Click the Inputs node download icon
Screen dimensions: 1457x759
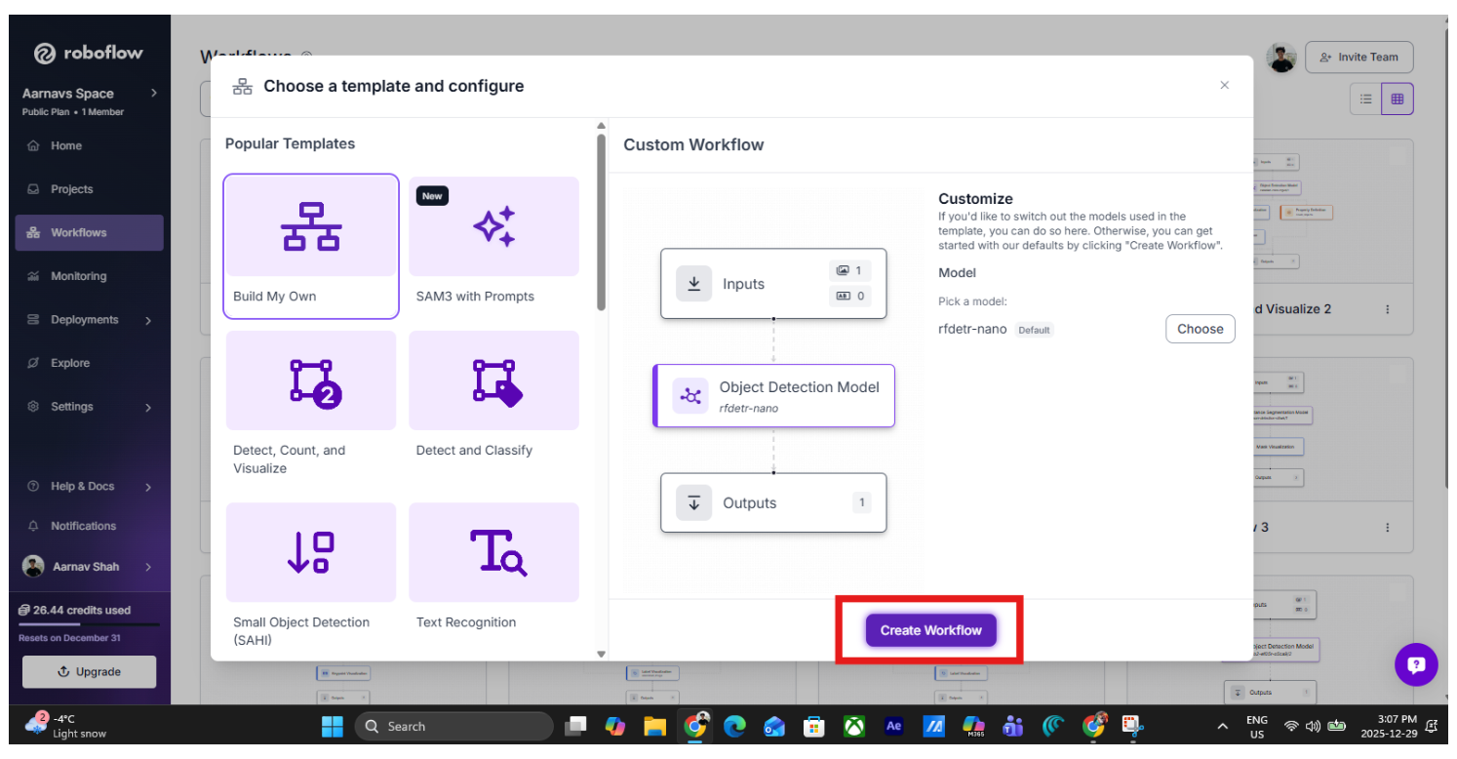point(693,284)
